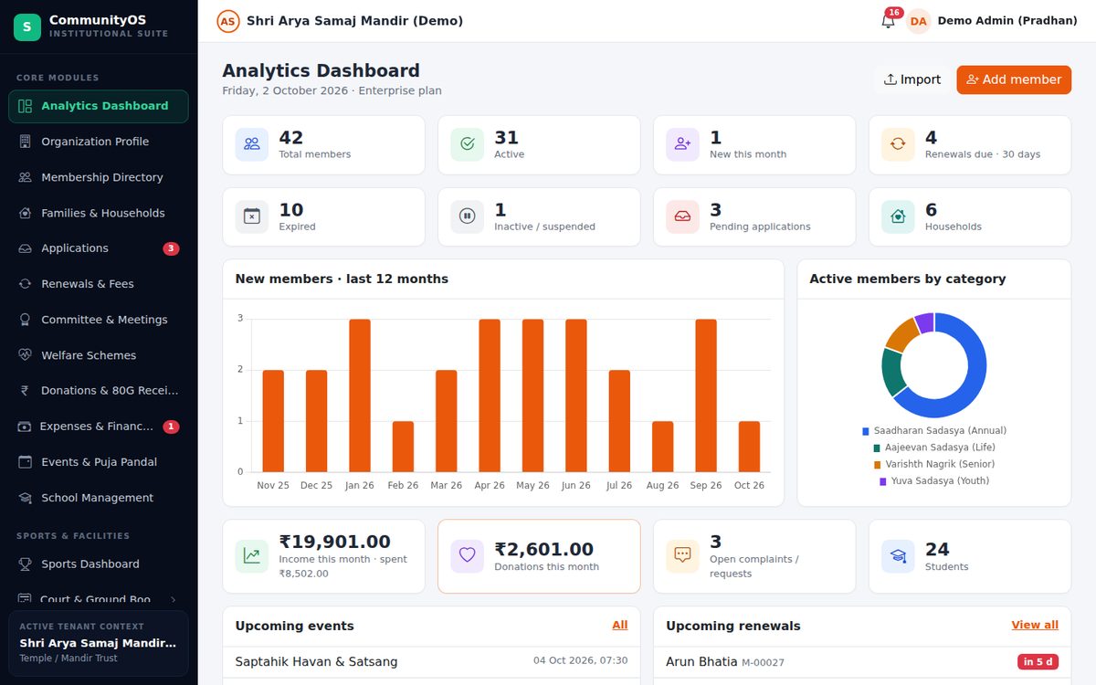Click the Households home icon
Viewport: 1096px width, 685px height.
tap(898, 216)
